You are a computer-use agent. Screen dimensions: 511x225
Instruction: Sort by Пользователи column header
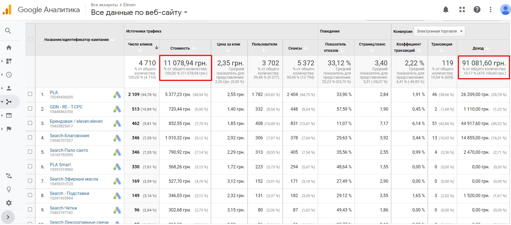coord(264,44)
